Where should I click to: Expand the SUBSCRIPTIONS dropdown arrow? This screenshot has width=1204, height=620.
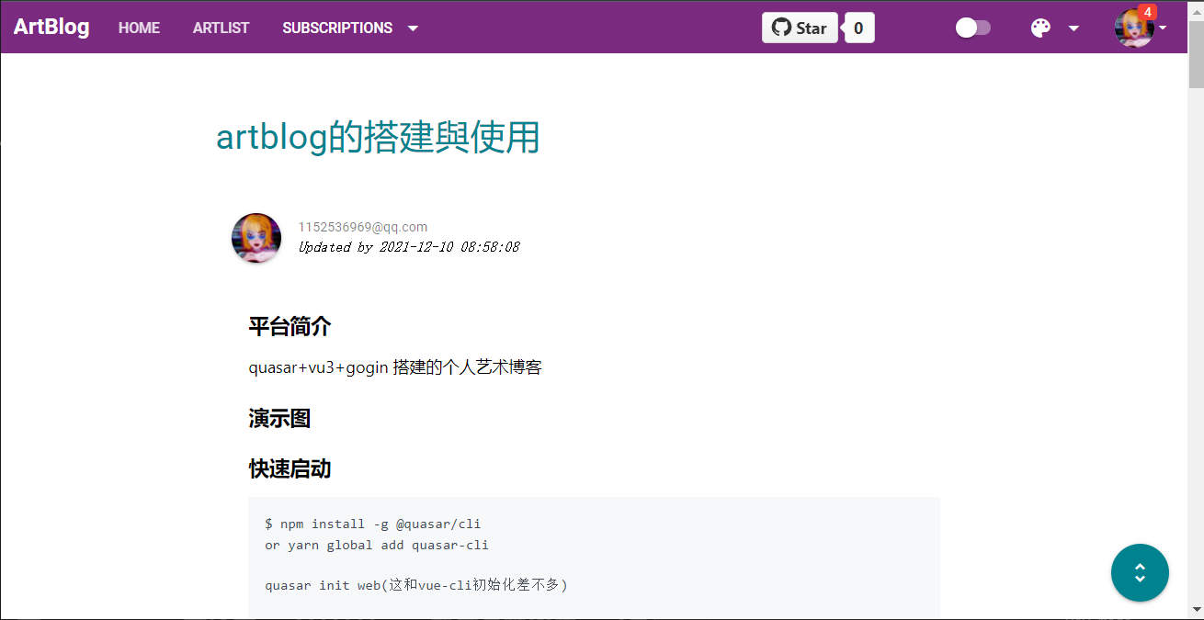(413, 28)
